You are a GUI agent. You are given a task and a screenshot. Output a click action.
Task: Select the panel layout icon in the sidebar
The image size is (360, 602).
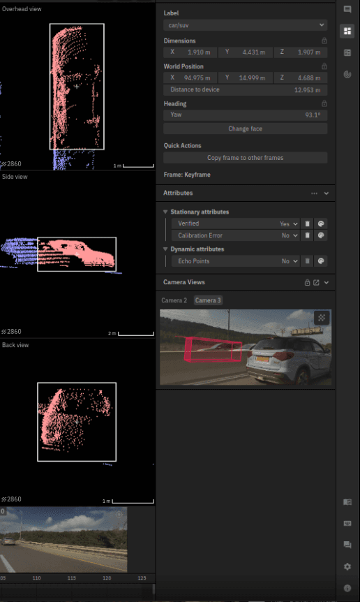347,31
